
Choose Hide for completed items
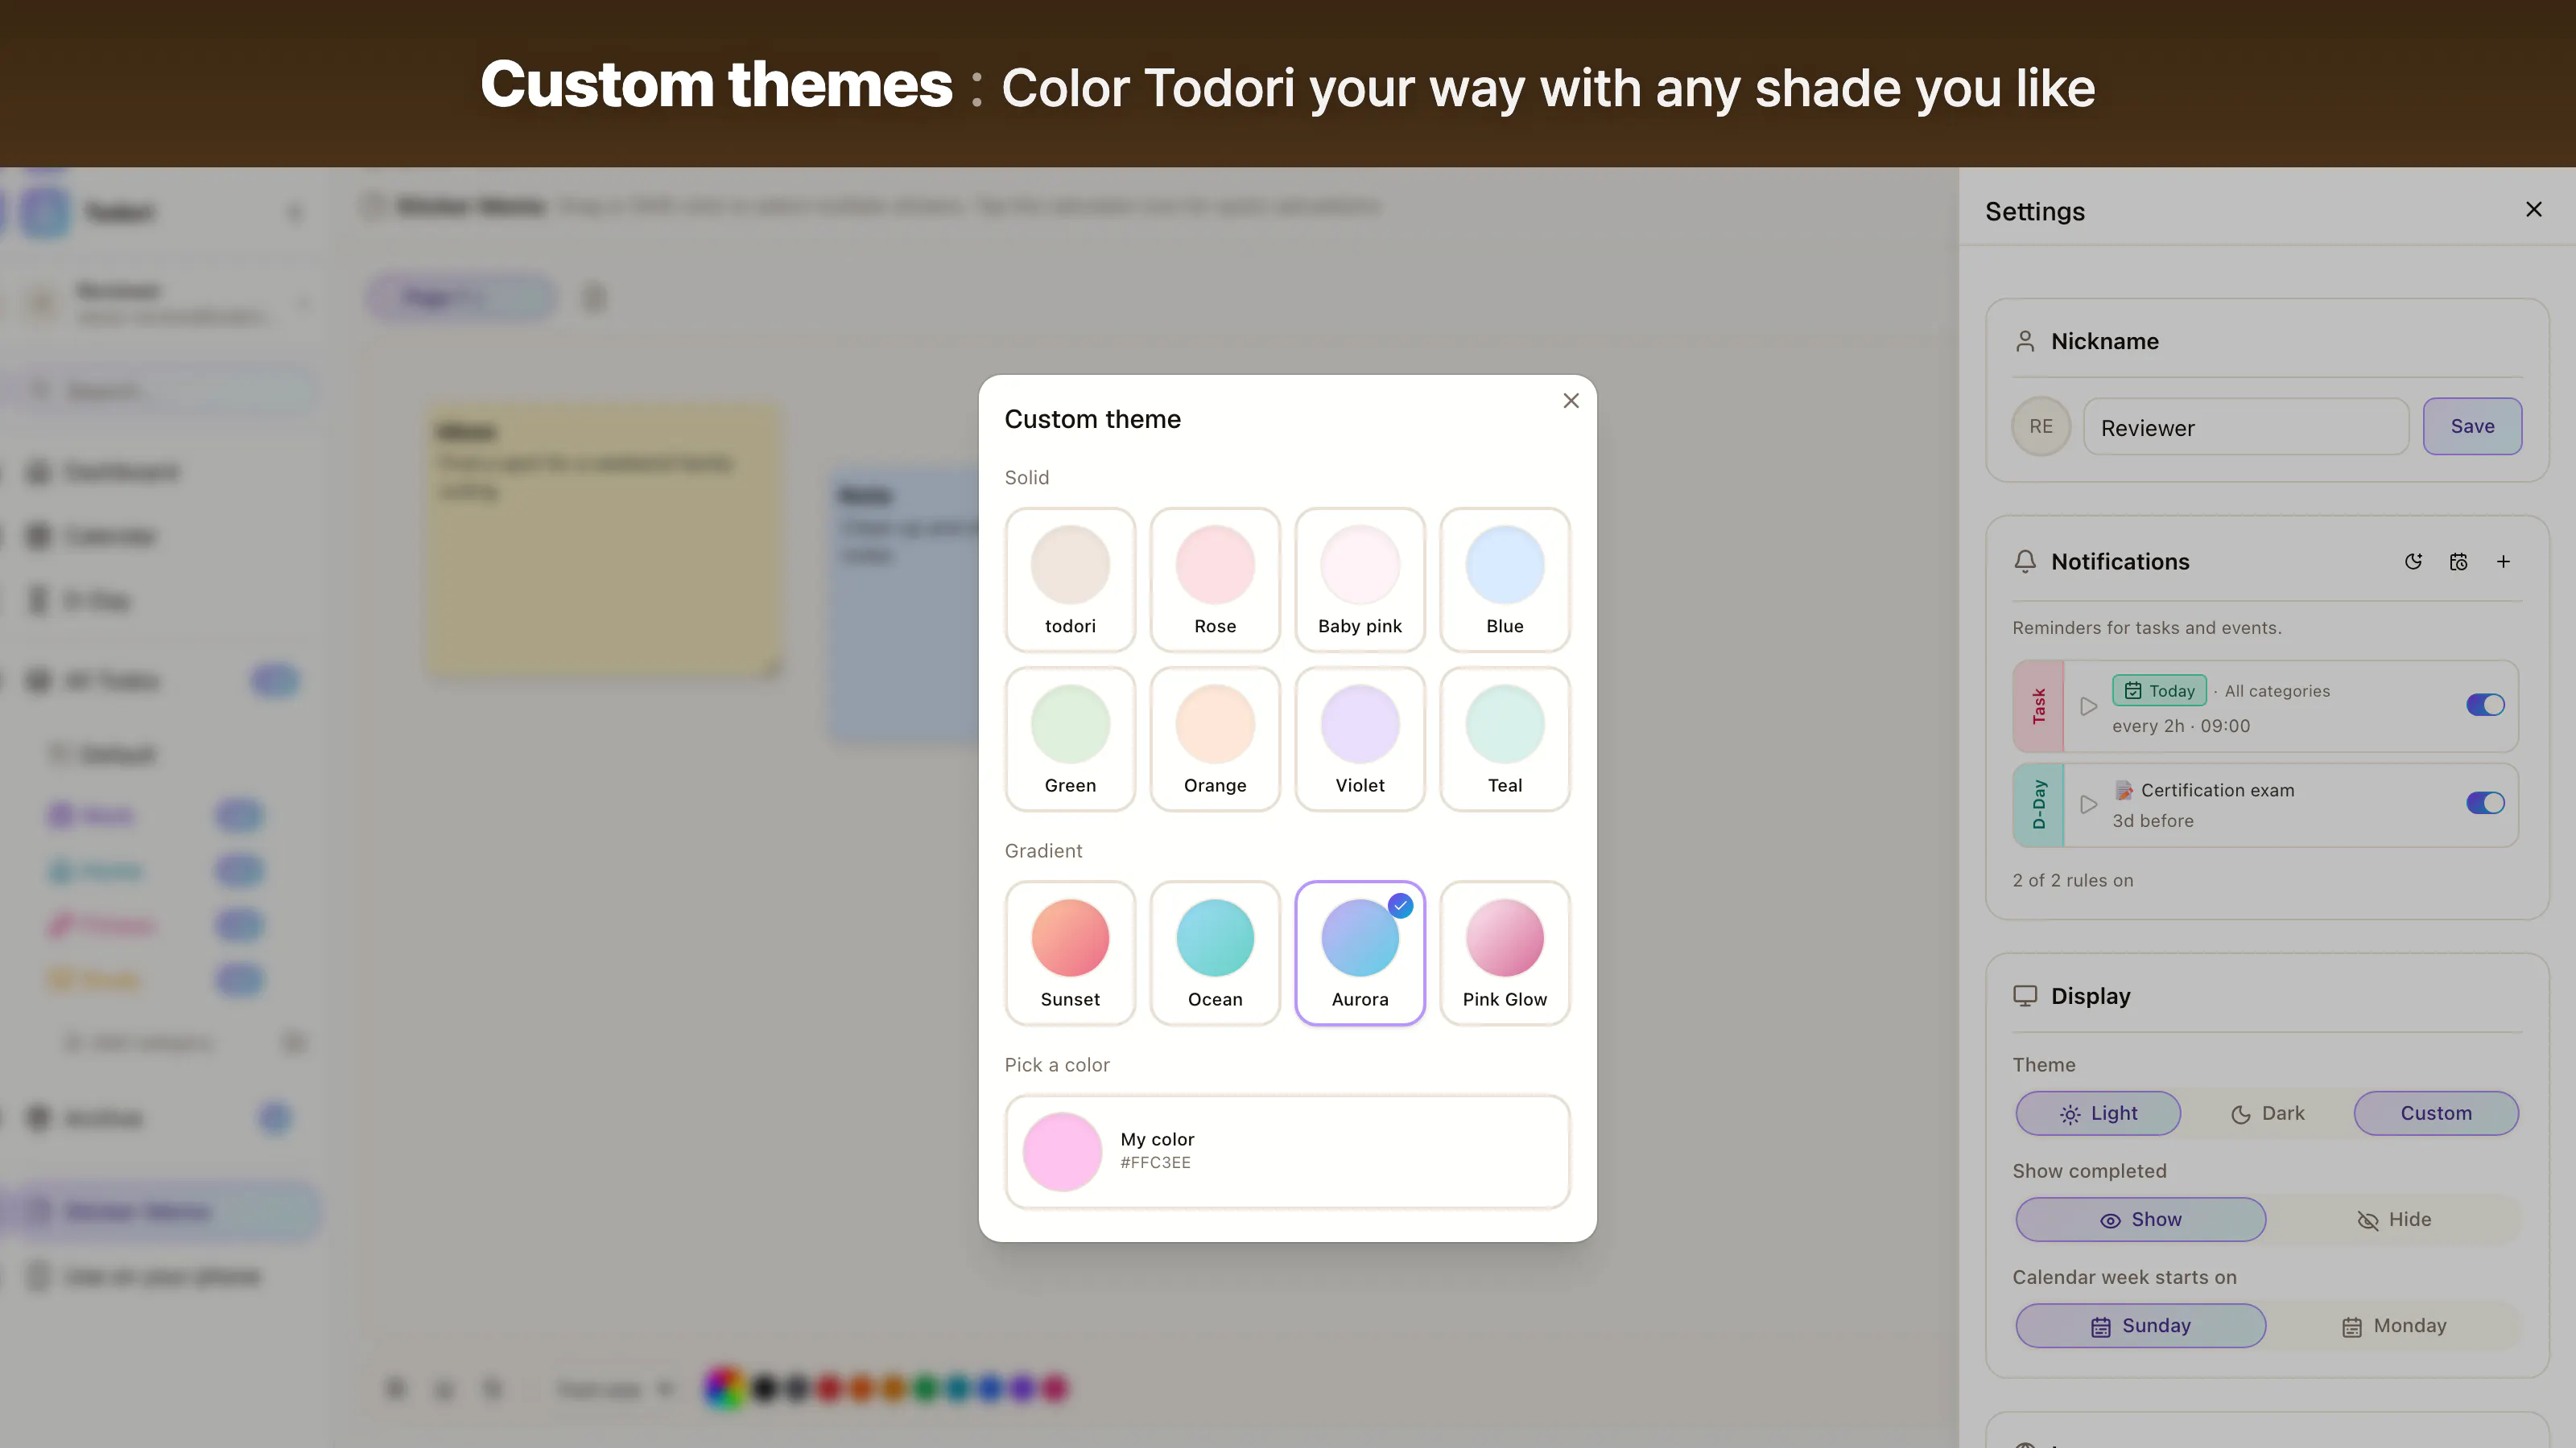(2394, 1220)
